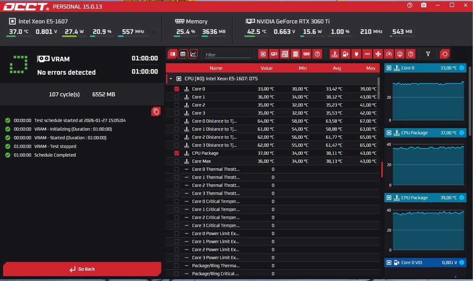Check the Core 3 sensor checkbox
473x281 pixels.
point(177,113)
